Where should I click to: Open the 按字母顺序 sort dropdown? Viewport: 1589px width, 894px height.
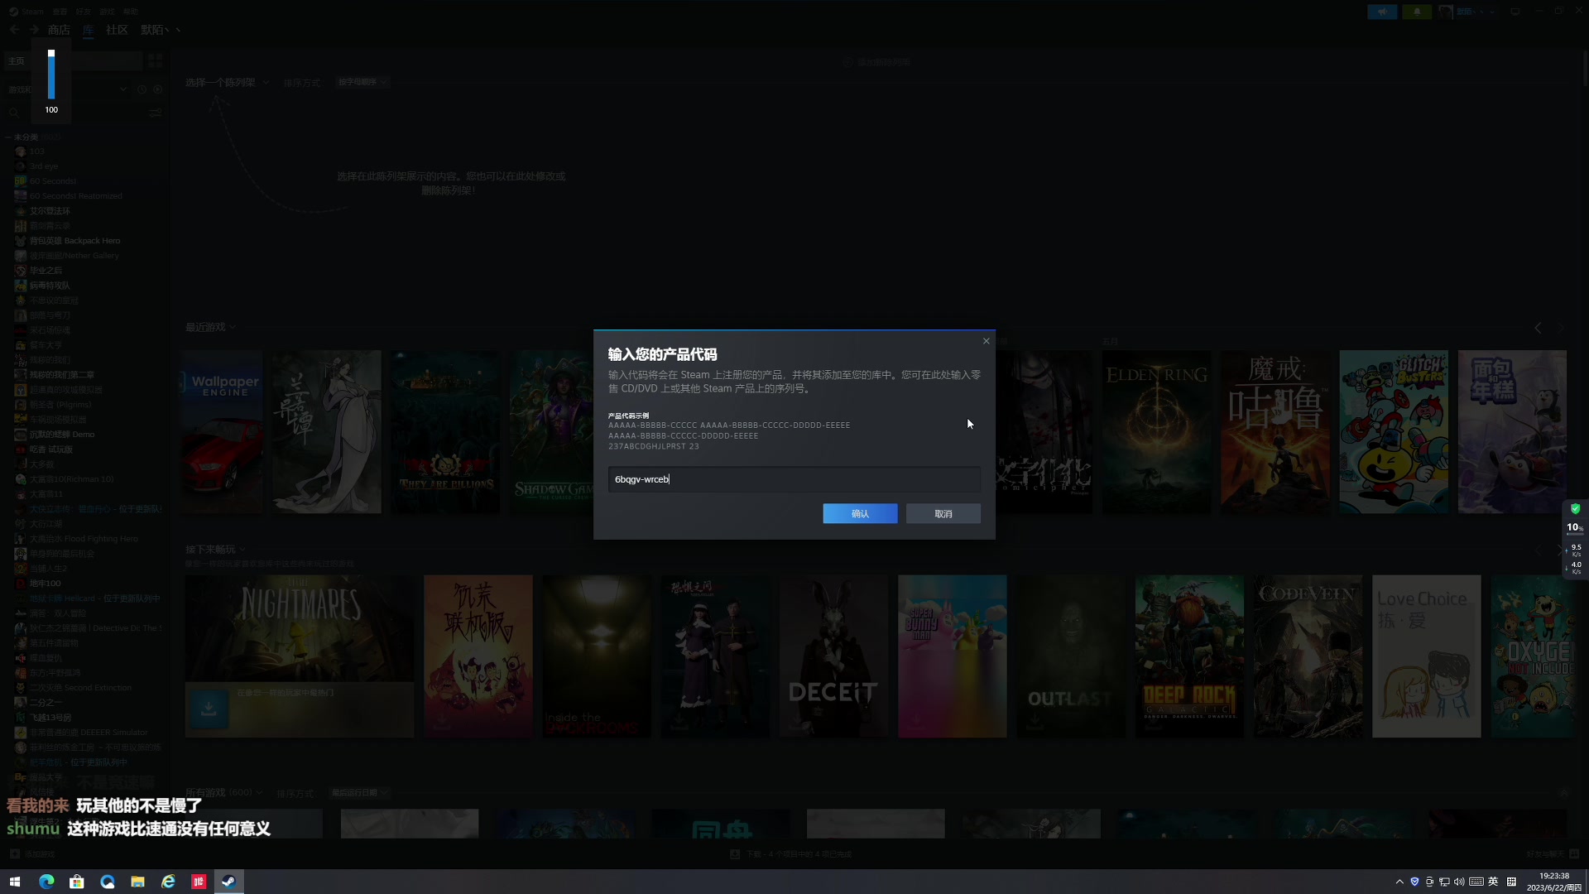[x=362, y=83]
